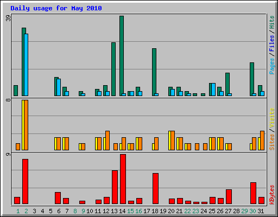278x217 pixels.
Task: Click day label '28' on the x-axis
Action: pos(236,211)
